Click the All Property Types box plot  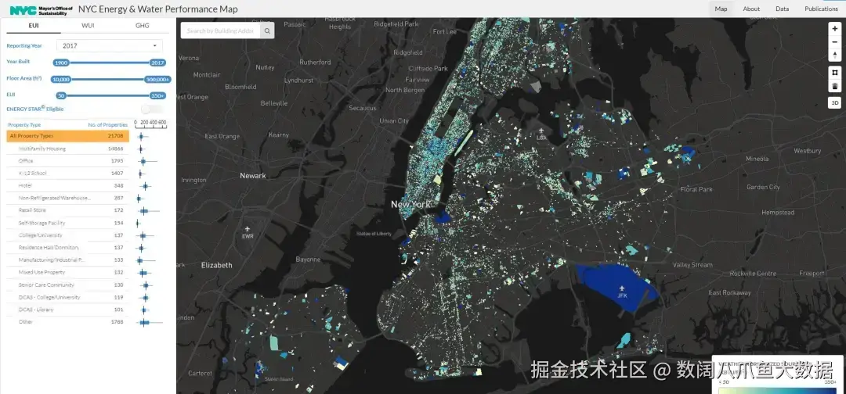[141, 136]
